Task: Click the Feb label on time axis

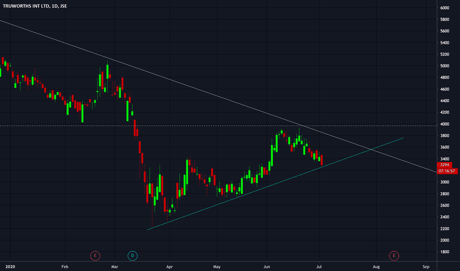Action: [65, 267]
